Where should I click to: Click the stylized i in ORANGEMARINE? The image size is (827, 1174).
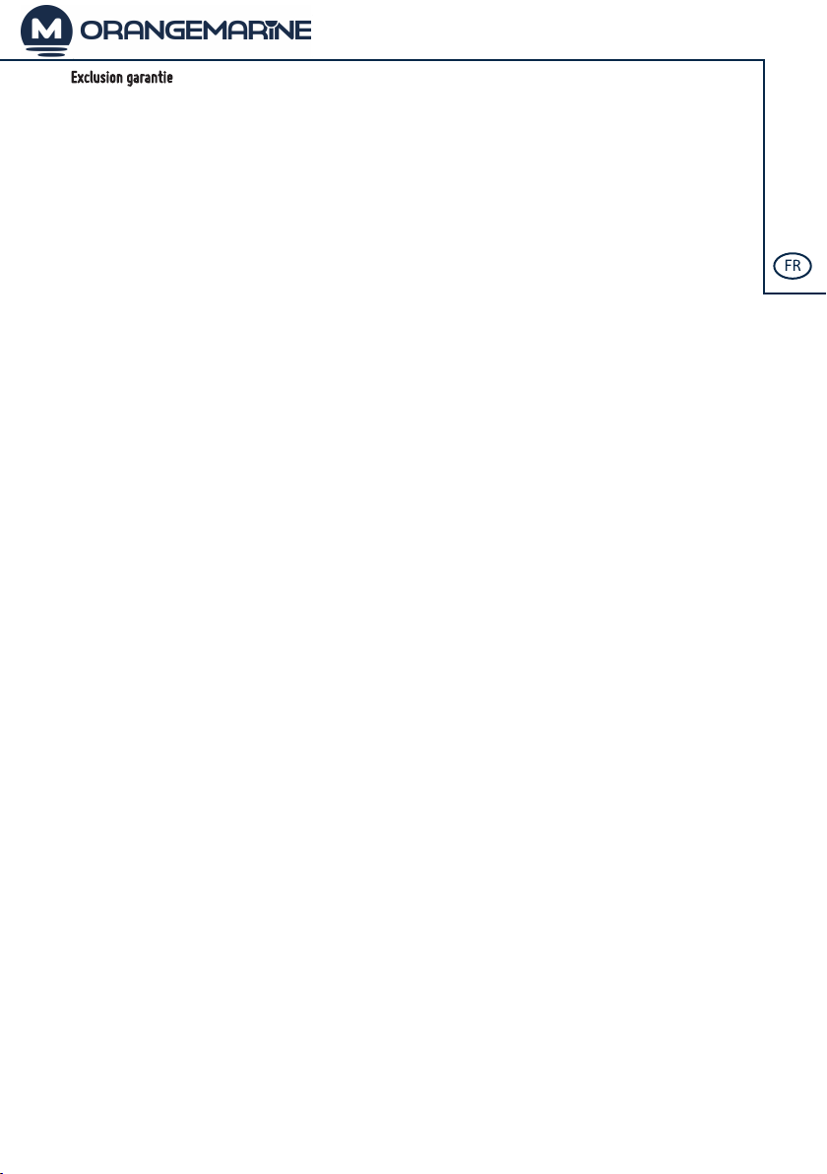(x=277, y=30)
